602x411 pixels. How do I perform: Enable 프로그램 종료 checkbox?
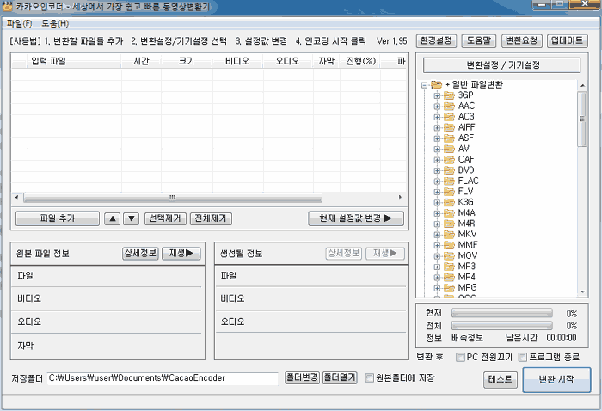click(522, 358)
